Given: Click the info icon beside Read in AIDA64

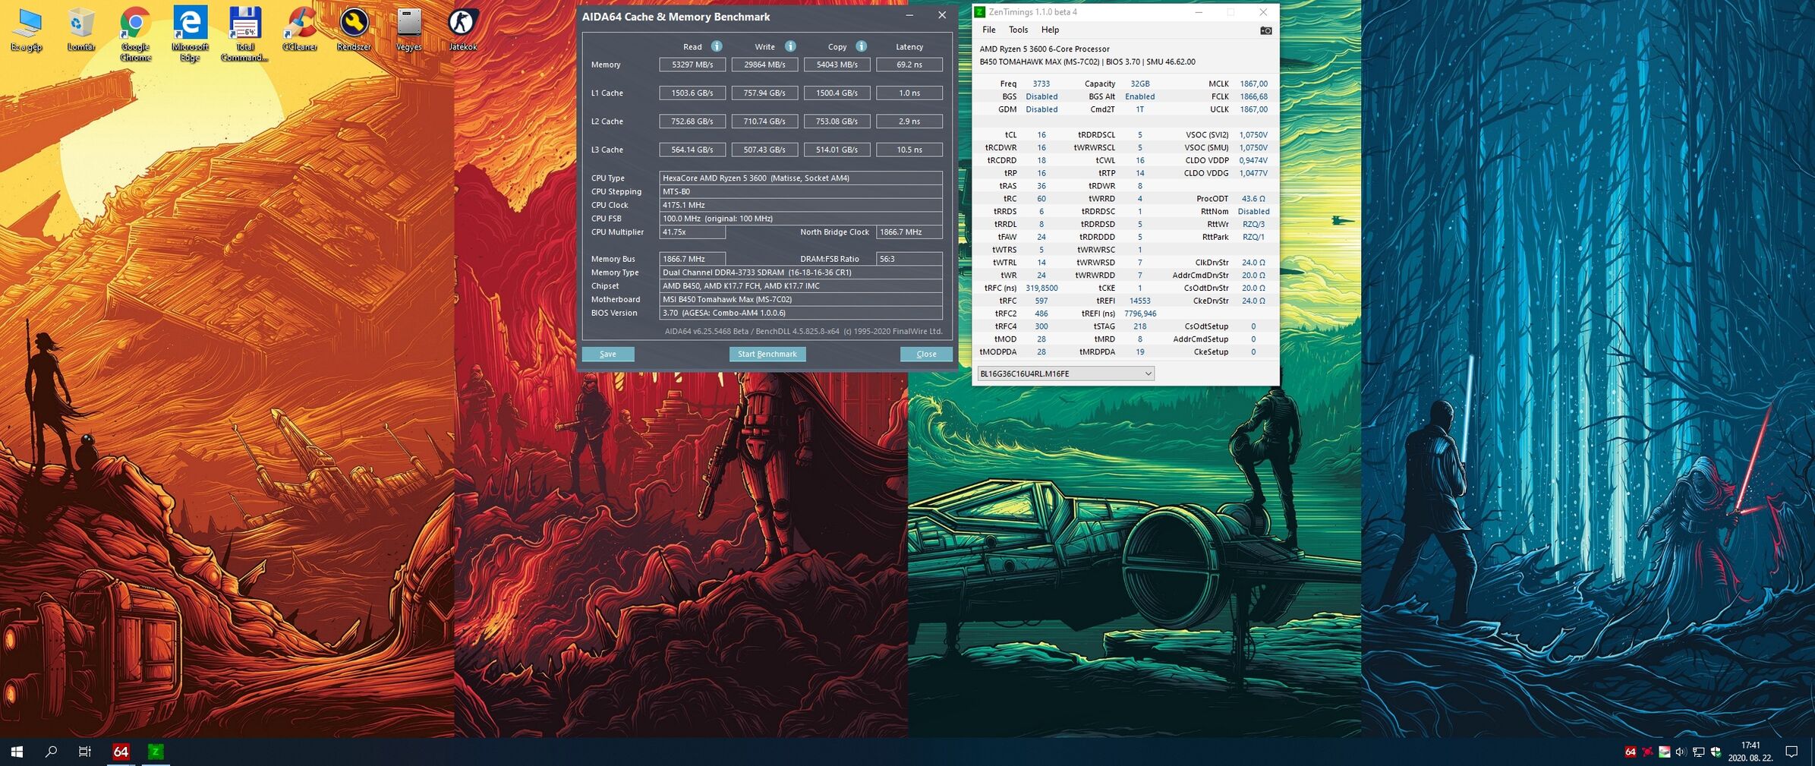Looking at the screenshot, I should point(716,46).
